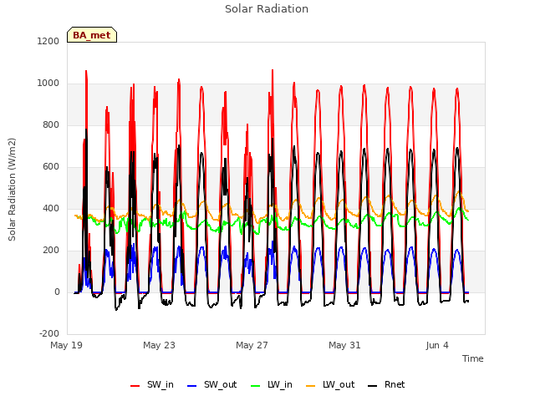
Task: Toggle the LW_in legend entry
Action: [271, 384]
